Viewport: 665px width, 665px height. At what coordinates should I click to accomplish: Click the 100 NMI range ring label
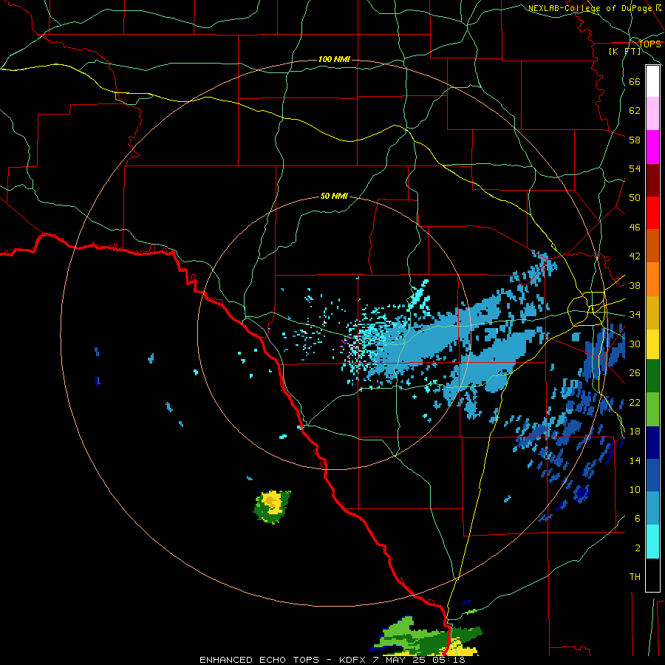[x=334, y=59]
